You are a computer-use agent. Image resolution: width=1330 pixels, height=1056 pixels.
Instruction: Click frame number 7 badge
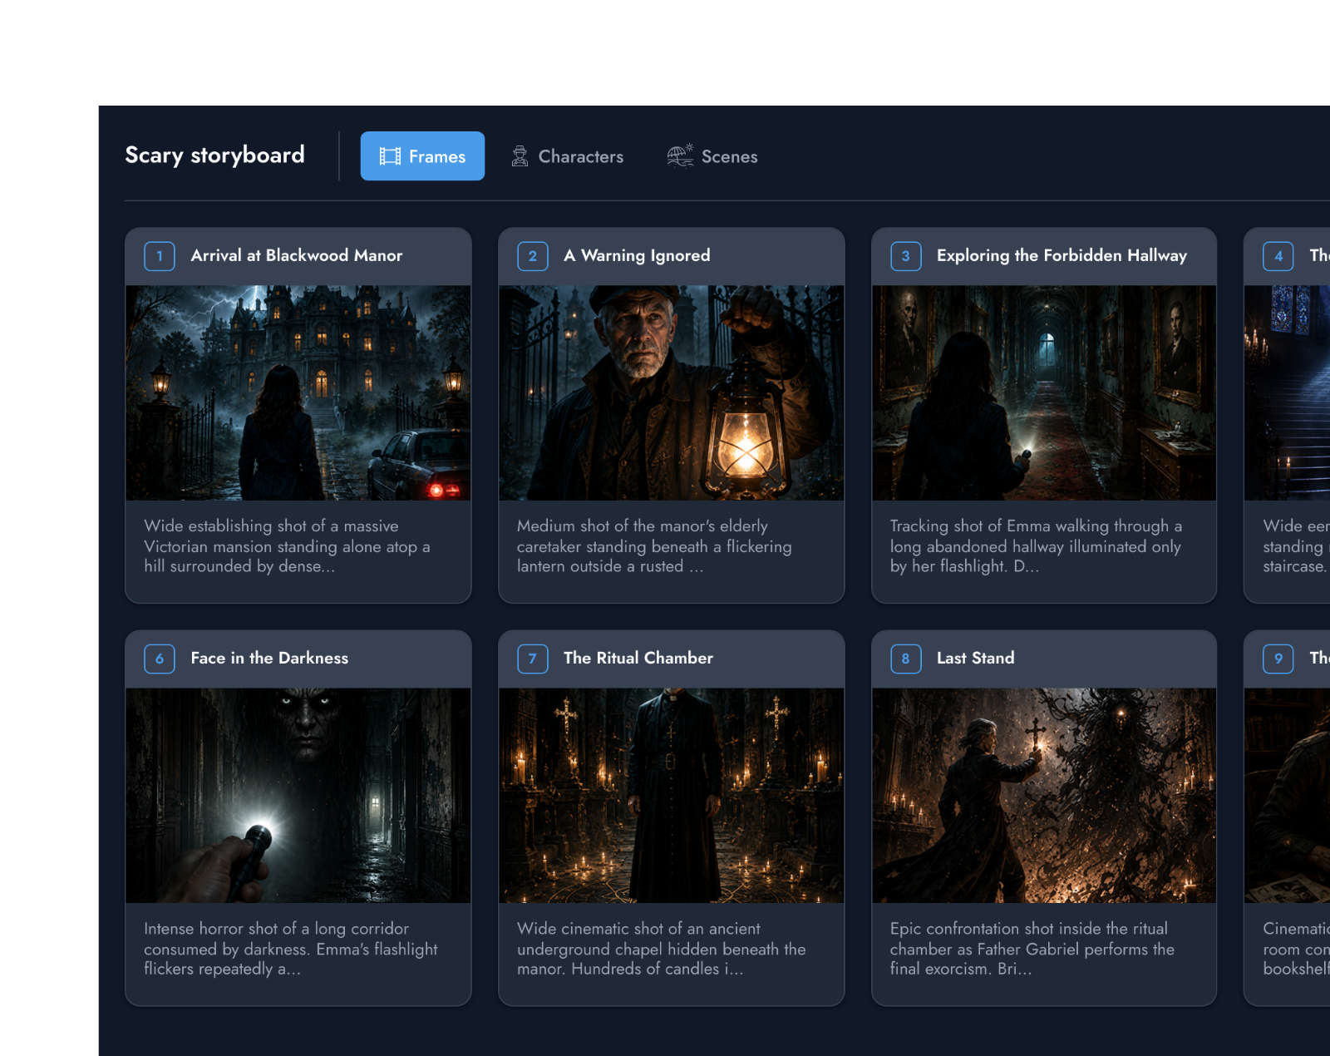coord(533,659)
